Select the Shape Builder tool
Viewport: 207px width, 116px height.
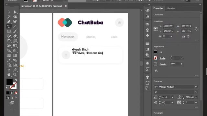[x=9, y=51]
